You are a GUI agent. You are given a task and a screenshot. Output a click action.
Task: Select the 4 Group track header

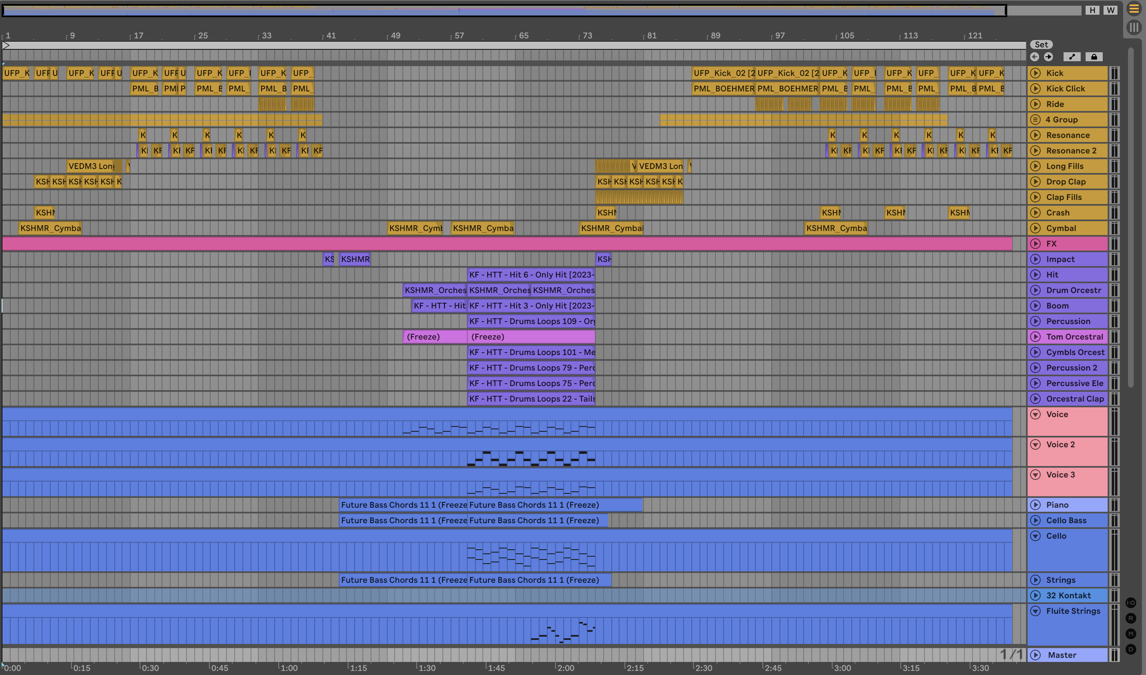pos(1062,120)
